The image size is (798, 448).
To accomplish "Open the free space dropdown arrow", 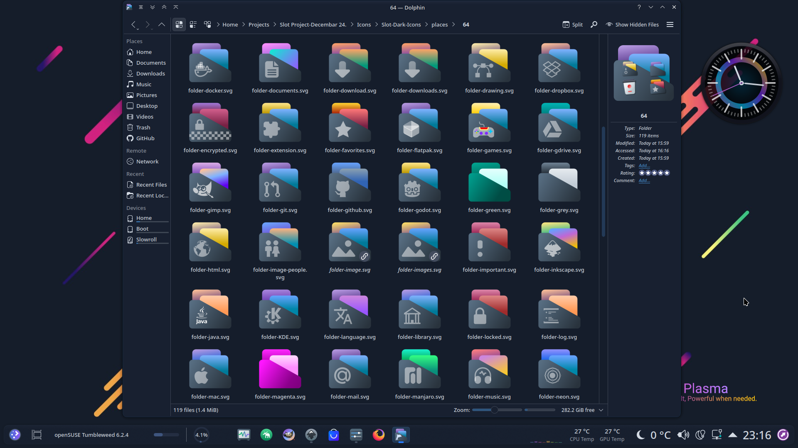I will click(601, 410).
